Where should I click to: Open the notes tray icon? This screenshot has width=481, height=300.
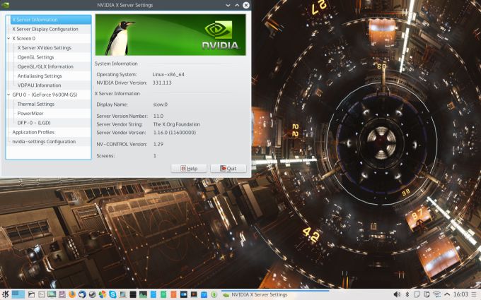(417, 294)
